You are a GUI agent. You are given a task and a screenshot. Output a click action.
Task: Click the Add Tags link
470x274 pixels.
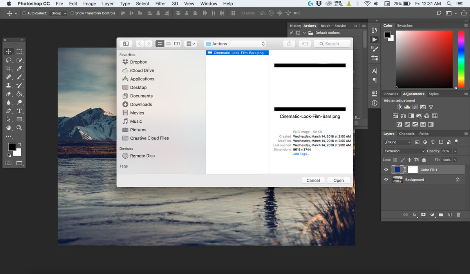[x=301, y=154]
